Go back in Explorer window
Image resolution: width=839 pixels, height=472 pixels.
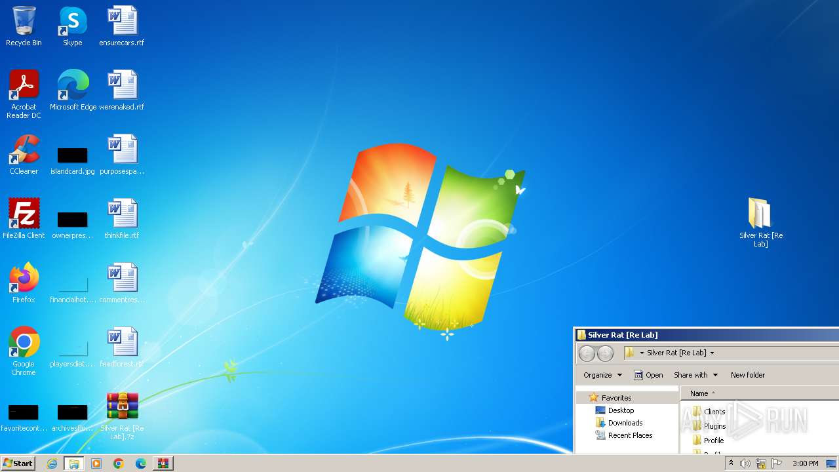[x=587, y=354]
